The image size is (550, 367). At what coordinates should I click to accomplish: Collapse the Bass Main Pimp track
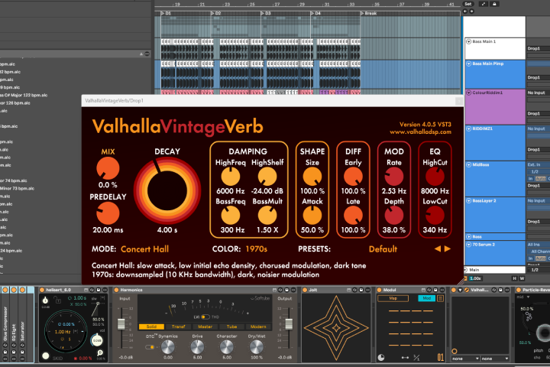pyautogui.click(x=468, y=63)
